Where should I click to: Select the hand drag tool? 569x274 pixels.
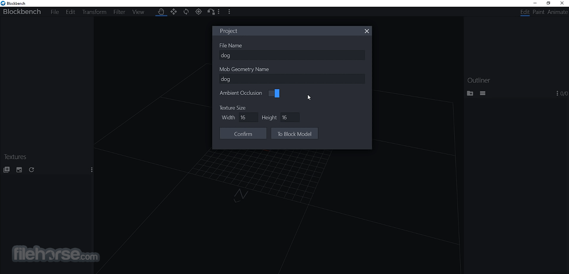tap(161, 12)
